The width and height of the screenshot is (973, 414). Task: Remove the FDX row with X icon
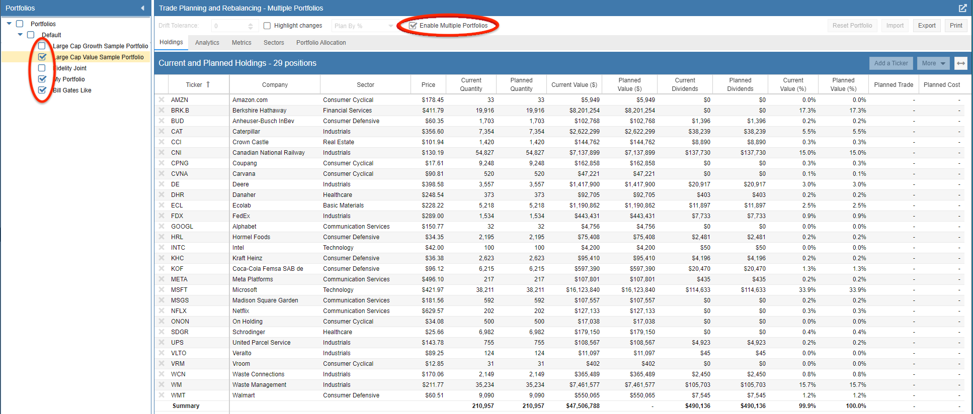[161, 216]
